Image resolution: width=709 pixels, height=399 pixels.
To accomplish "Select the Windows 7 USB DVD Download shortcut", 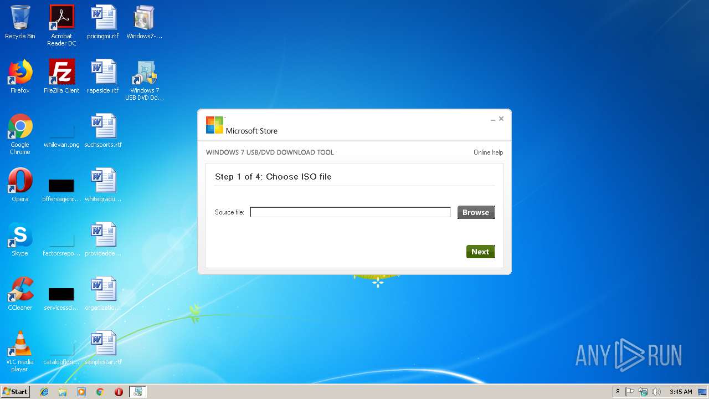I will click(144, 80).
